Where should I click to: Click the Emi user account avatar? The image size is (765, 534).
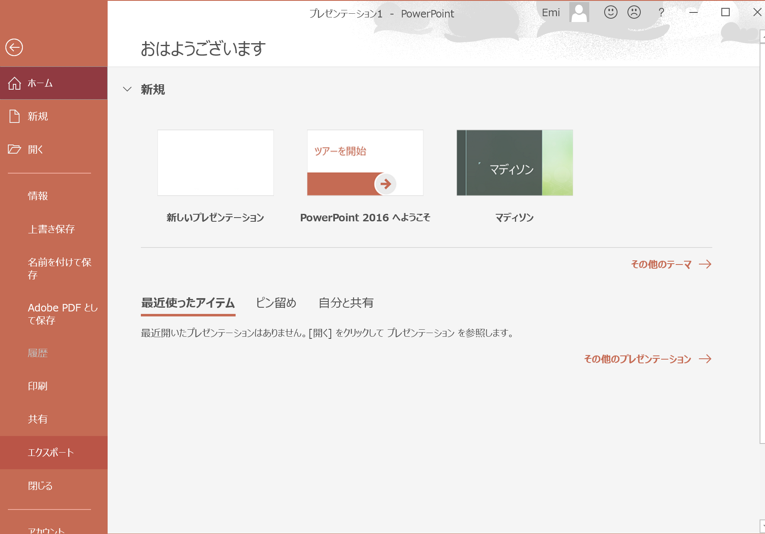(579, 12)
